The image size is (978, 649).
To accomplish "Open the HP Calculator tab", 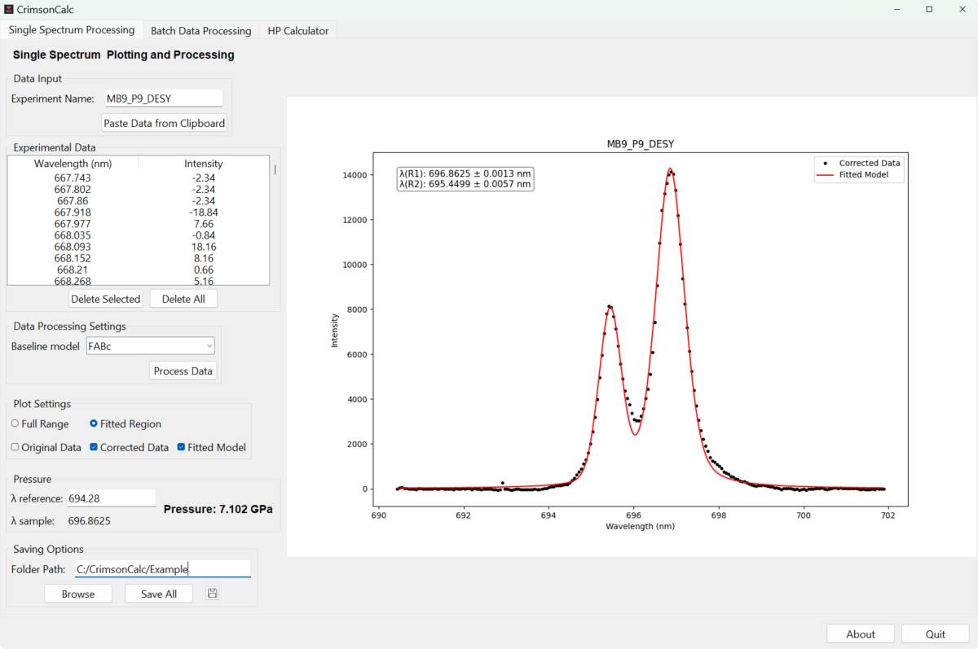I will click(x=298, y=31).
